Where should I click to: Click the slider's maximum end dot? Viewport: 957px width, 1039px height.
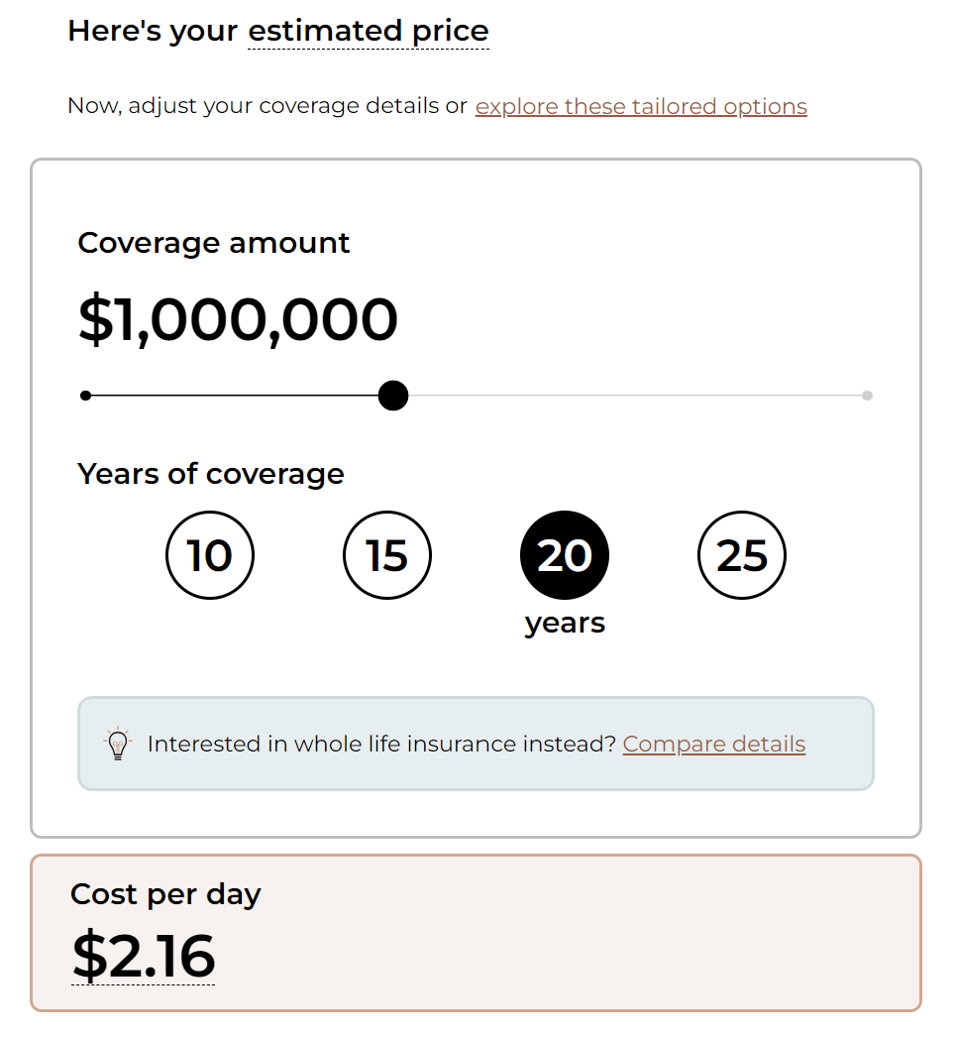point(867,396)
